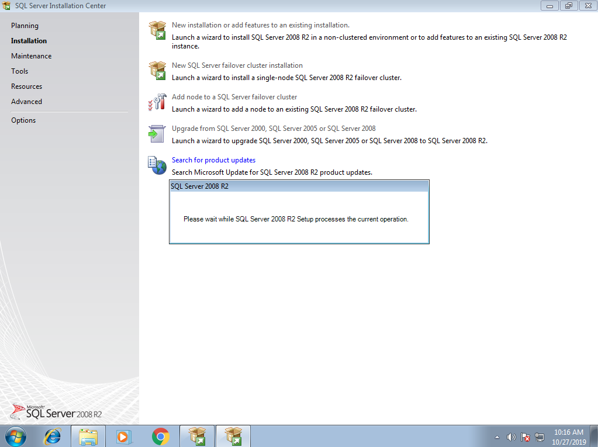This screenshot has height=447, width=598.
Task: Click 'Launch a wizard to upgrade' description text
Action: (x=330, y=141)
